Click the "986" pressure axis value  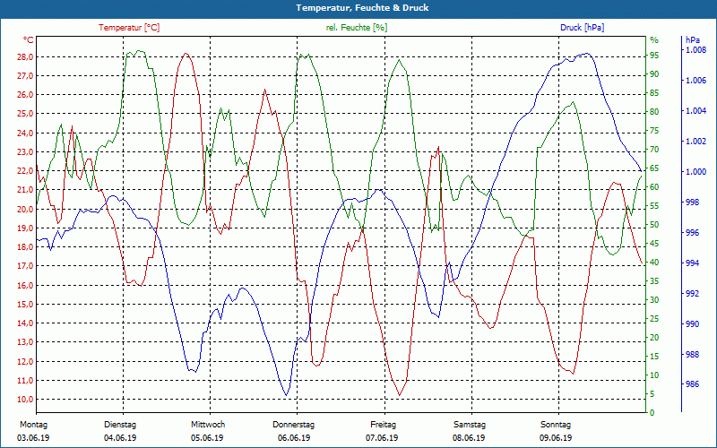pos(693,385)
